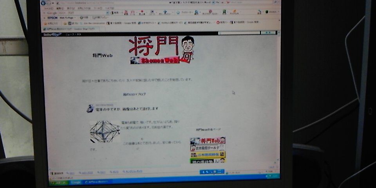This screenshot has width=376, height=188.
Task: Click the インターネット zone status bar indicator
Action: coord(233,173)
